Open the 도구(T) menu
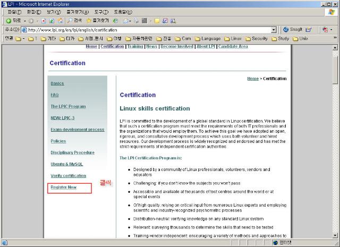This screenshot has height=247, width=340. click(x=101, y=12)
